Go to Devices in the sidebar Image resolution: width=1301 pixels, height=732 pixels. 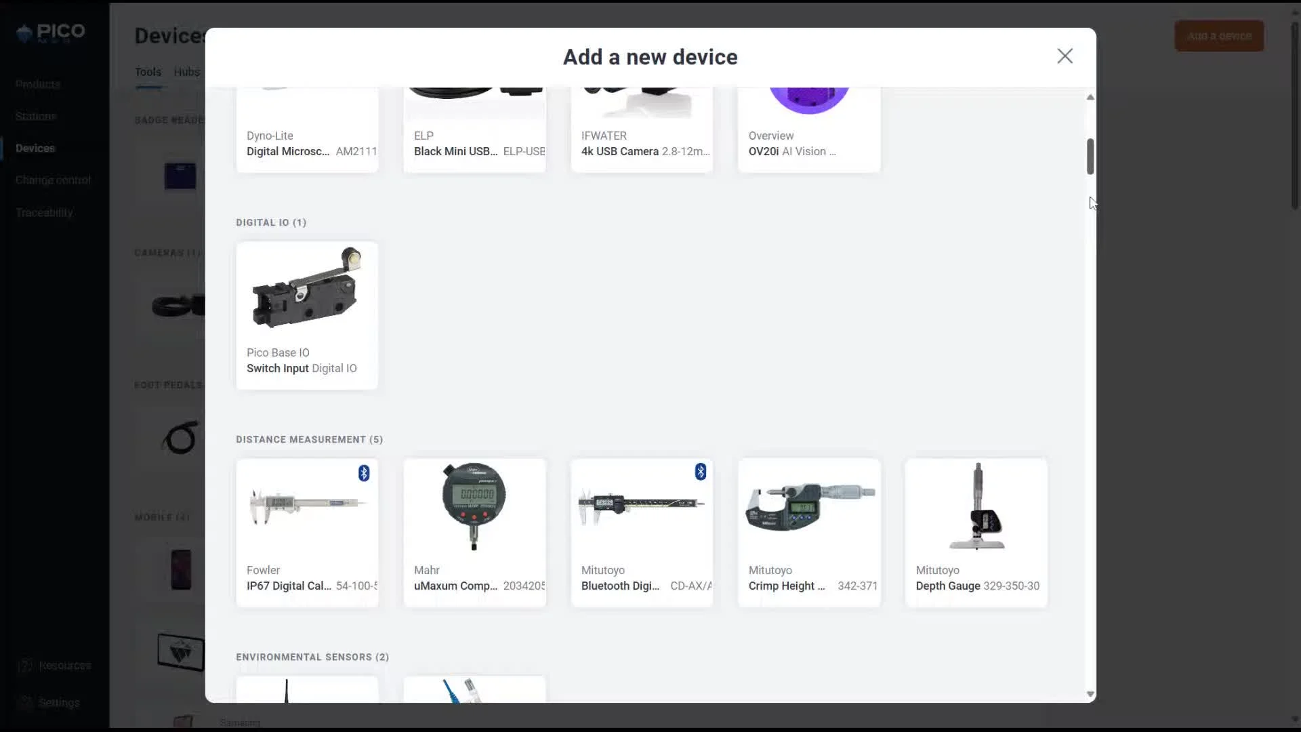[35, 148]
